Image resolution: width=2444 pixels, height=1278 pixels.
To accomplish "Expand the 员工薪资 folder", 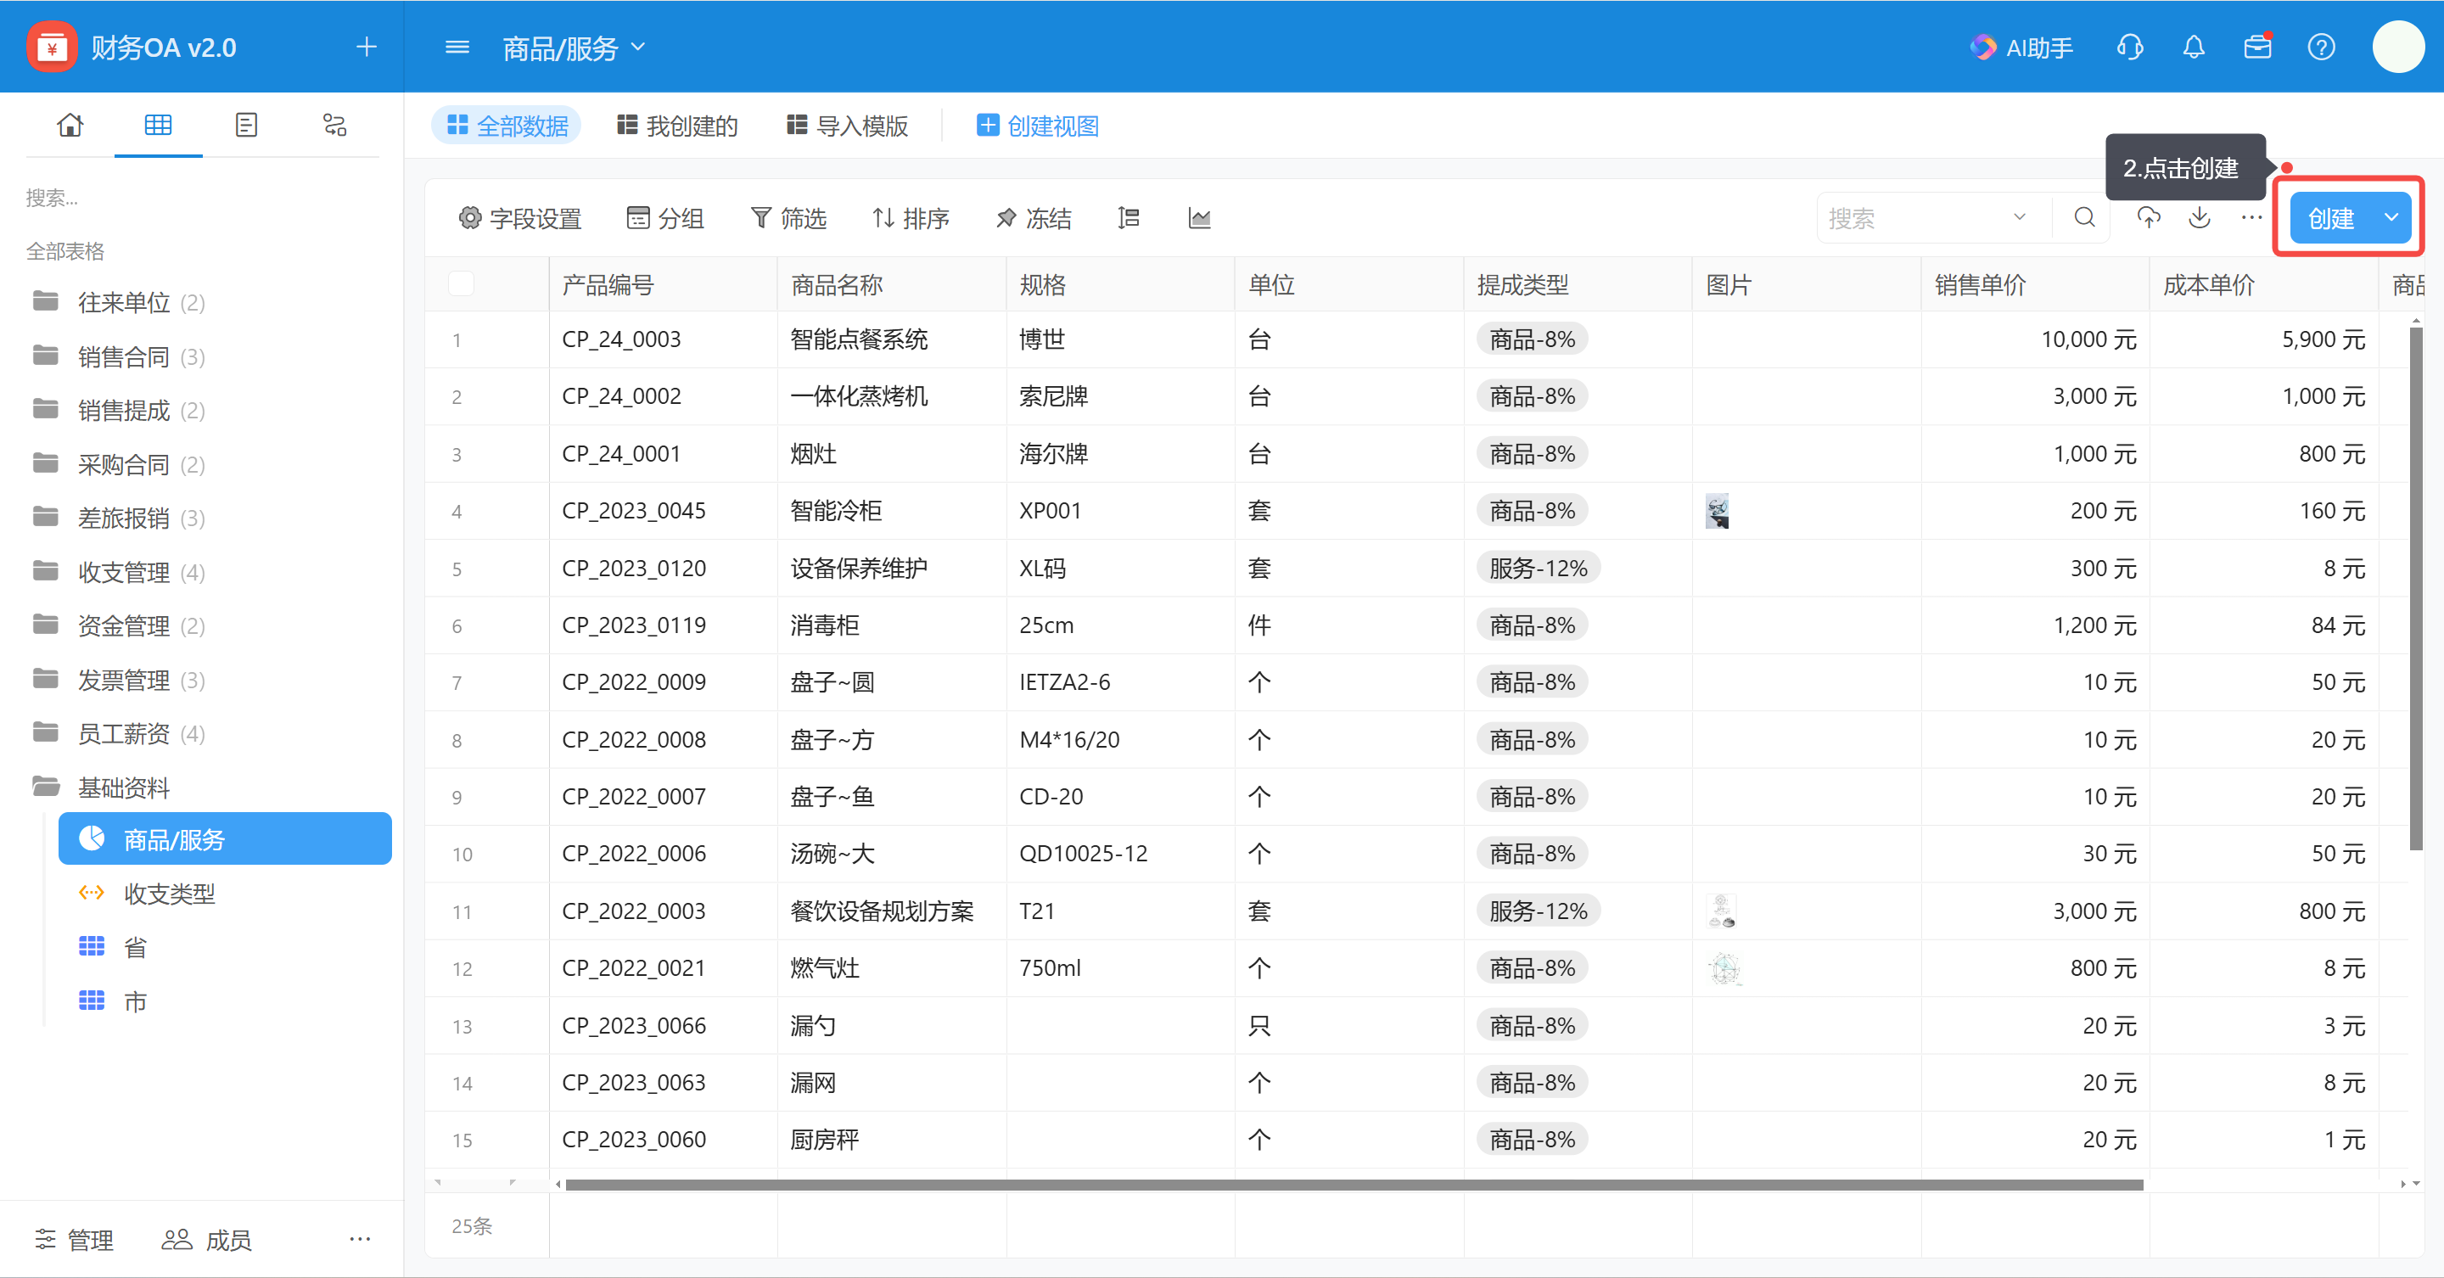I will tap(118, 733).
